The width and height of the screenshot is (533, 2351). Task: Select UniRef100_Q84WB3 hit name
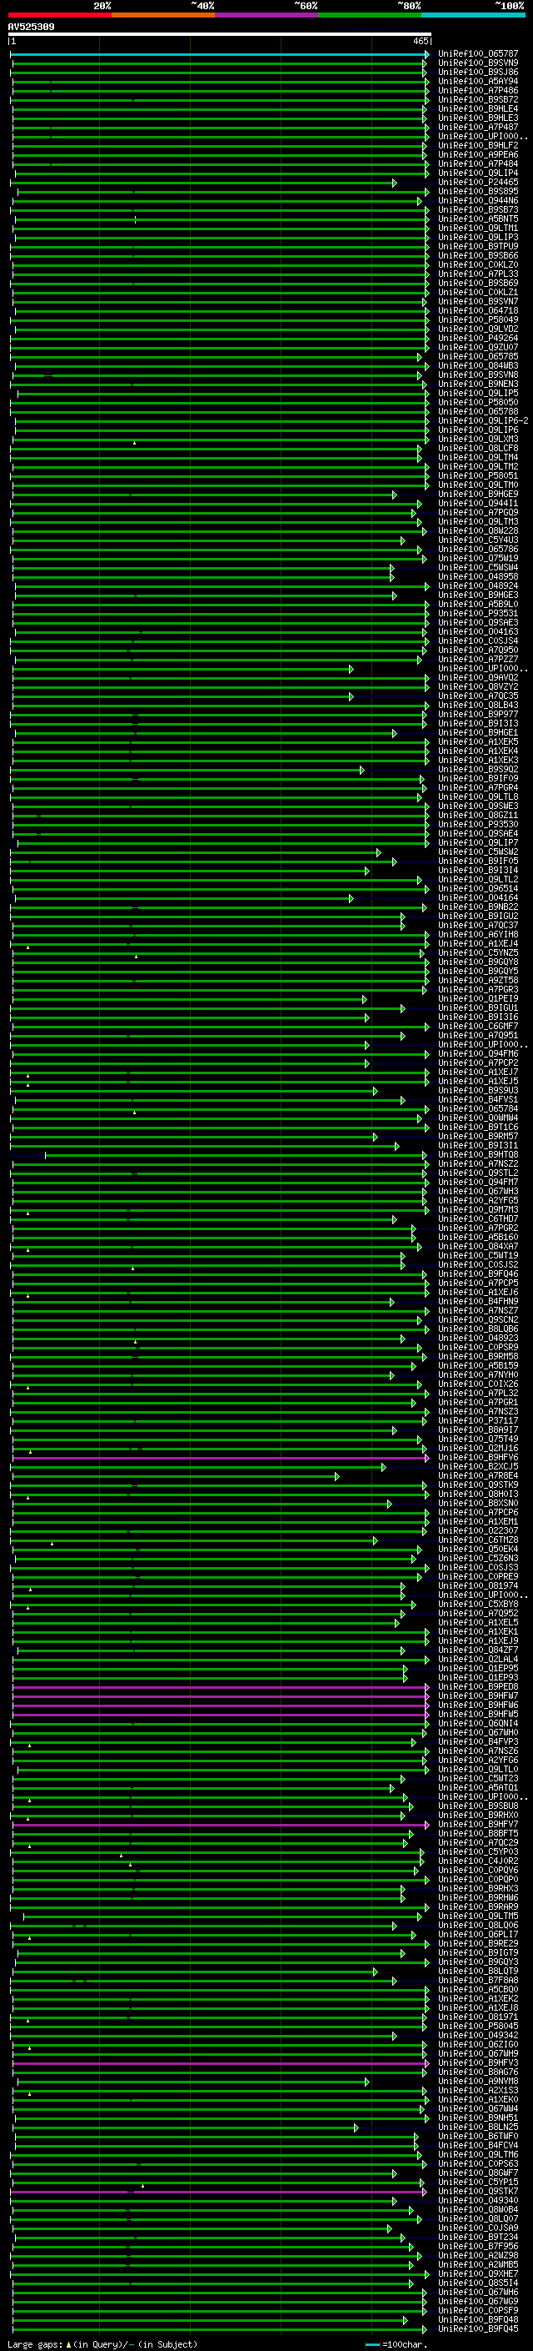[477, 366]
